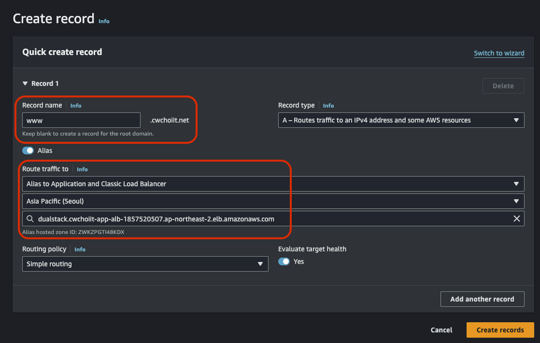
Task: Open the Record type dropdown
Action: pyautogui.click(x=401, y=120)
